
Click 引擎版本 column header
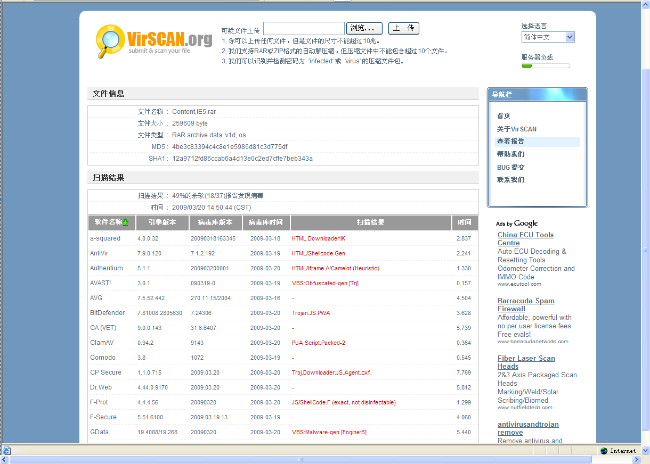coord(162,222)
